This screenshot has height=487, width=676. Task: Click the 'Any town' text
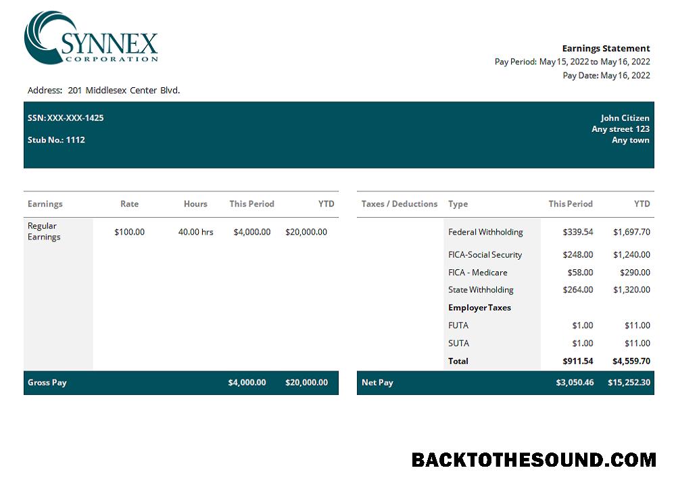pyautogui.click(x=630, y=140)
